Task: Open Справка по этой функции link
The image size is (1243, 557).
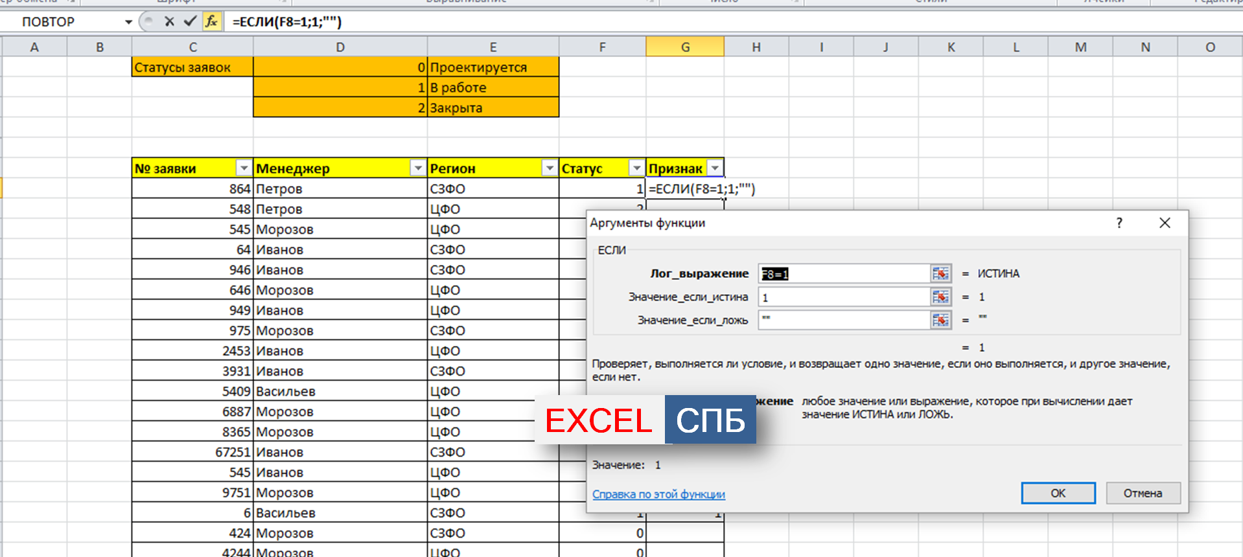Action: 658,494
